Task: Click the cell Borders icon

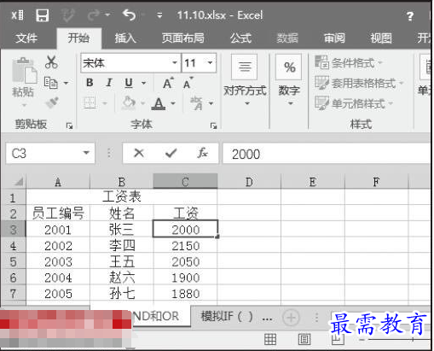Action: [90, 102]
